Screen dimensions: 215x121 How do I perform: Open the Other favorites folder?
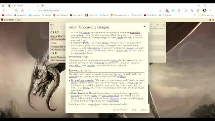206,15
